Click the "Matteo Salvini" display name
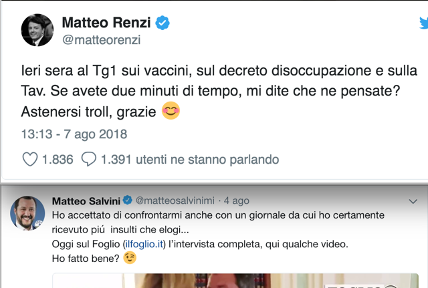This screenshot has width=428, height=288. tap(86, 200)
